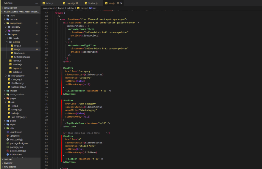Expand the common folder
The height and width of the screenshot is (169, 262).
click(x=6, y=31)
